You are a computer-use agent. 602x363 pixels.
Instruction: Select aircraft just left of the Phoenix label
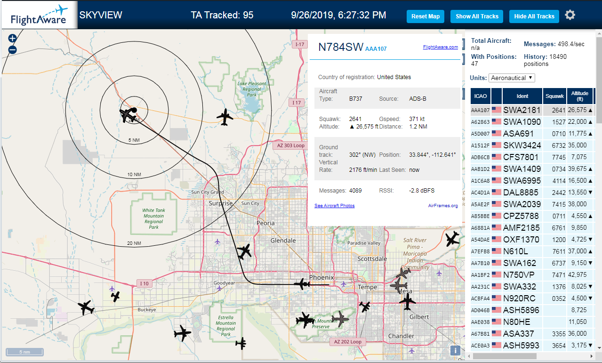(x=302, y=284)
